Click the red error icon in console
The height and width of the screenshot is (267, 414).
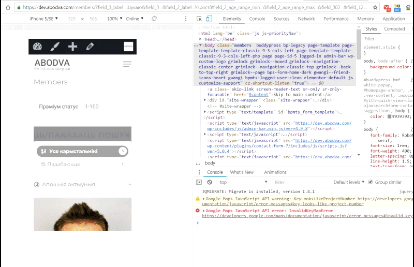point(198,211)
